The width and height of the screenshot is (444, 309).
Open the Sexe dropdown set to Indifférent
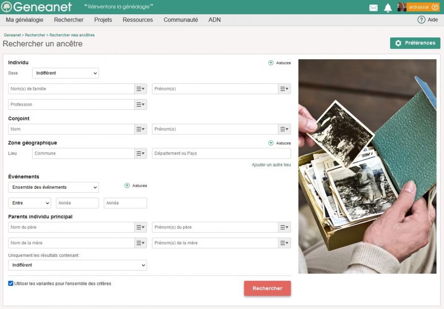(66, 73)
